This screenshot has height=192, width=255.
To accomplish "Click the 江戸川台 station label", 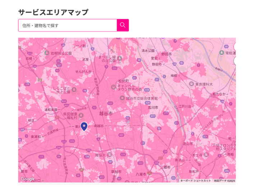I will pyautogui.click(x=185, y=107).
